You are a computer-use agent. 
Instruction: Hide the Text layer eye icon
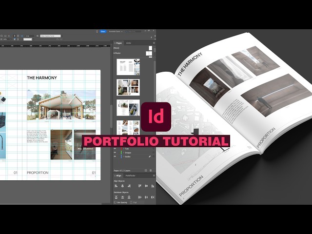point(115,149)
